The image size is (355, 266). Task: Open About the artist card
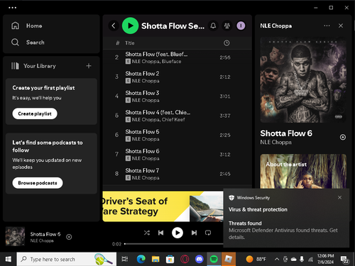(303, 171)
